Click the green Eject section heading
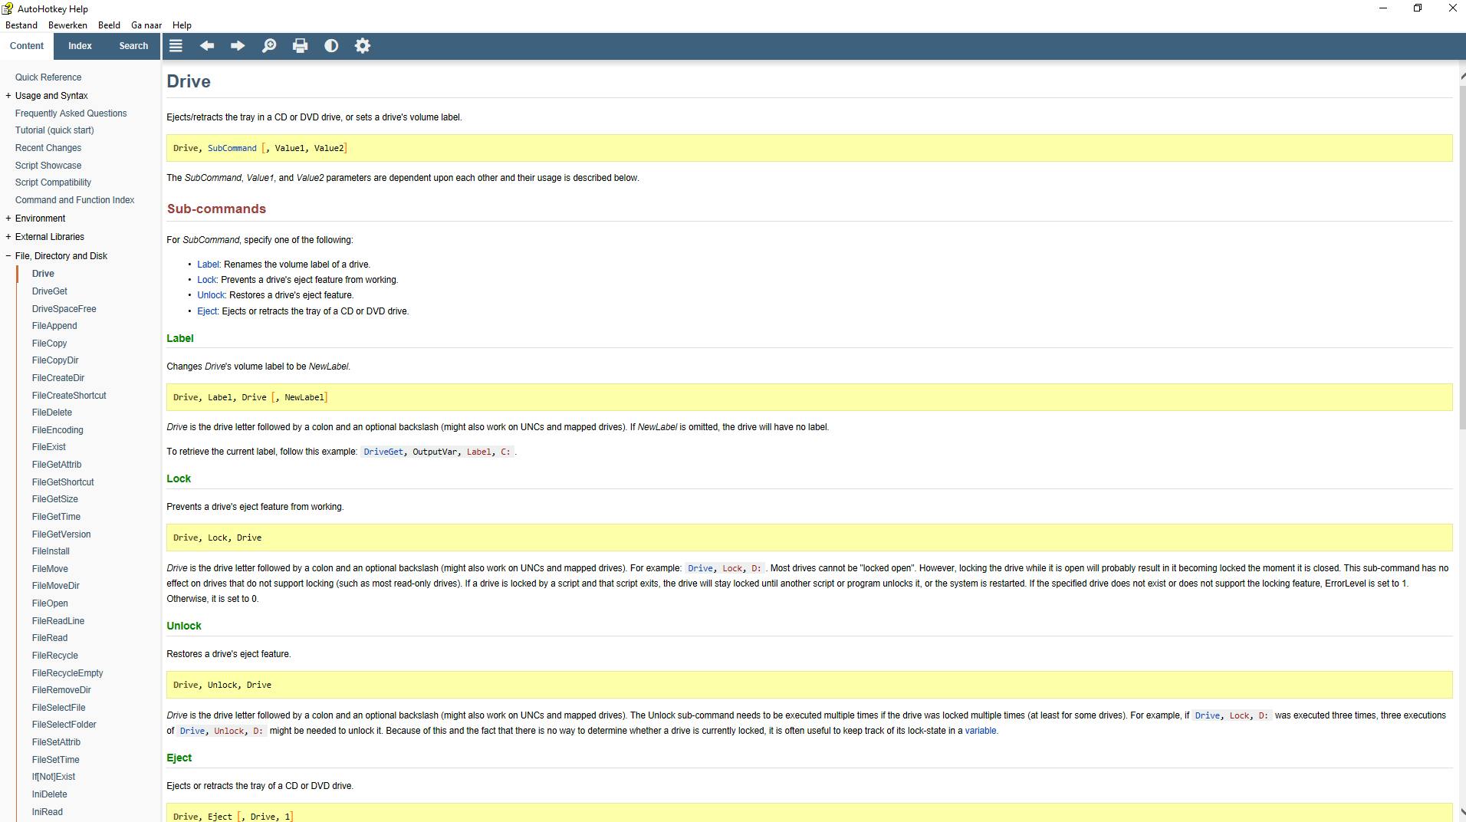This screenshot has width=1466, height=822. click(x=179, y=758)
